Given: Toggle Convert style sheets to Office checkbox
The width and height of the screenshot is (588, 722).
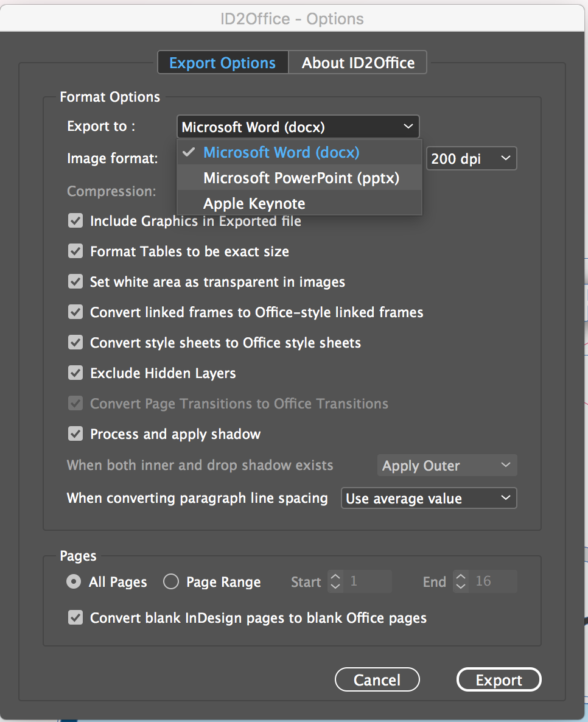Looking at the screenshot, I should [75, 343].
